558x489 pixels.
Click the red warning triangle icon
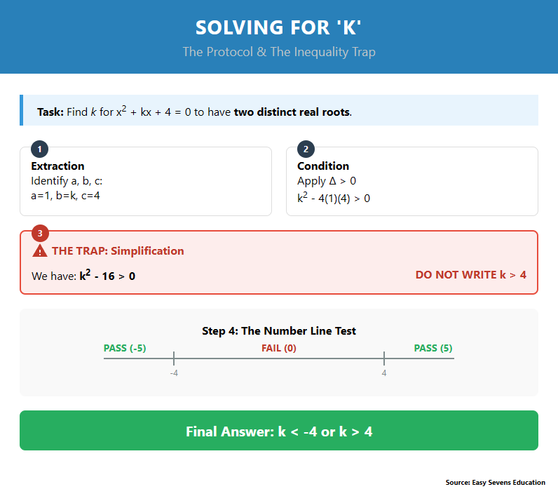tap(40, 251)
